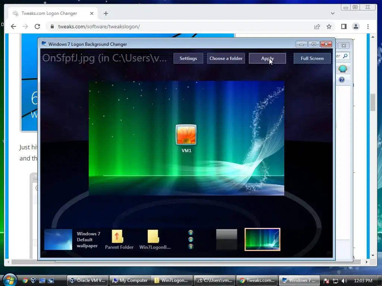Open the Windows Start menu
This screenshot has width=382, height=286.
[x=9, y=280]
